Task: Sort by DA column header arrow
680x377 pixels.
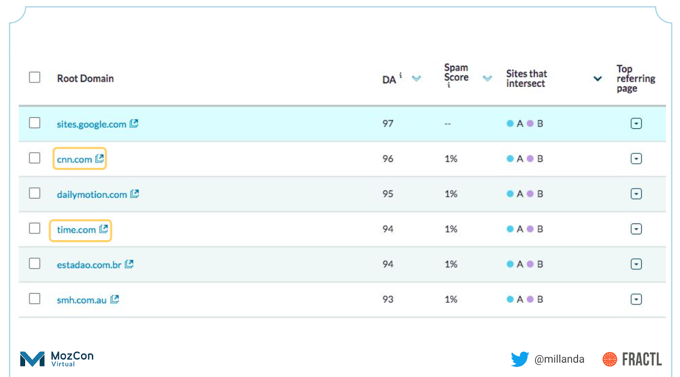Action: (416, 79)
